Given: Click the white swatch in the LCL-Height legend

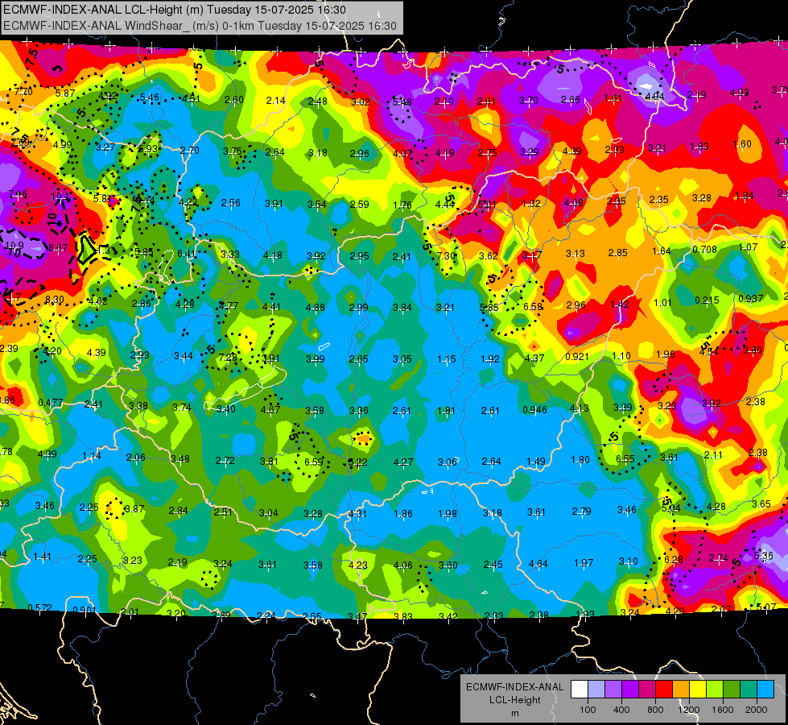Looking at the screenshot, I should click(580, 690).
